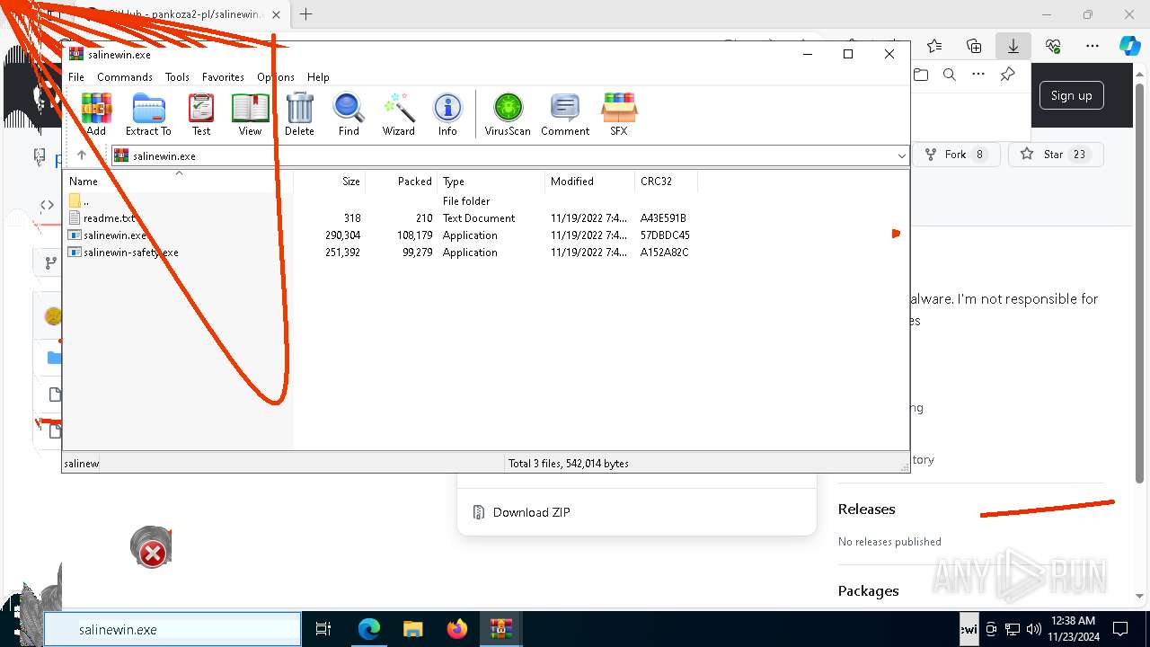Run the VirusScan bug icon

[508, 114]
